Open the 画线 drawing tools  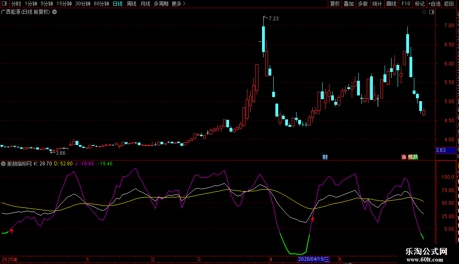pos(392,4)
